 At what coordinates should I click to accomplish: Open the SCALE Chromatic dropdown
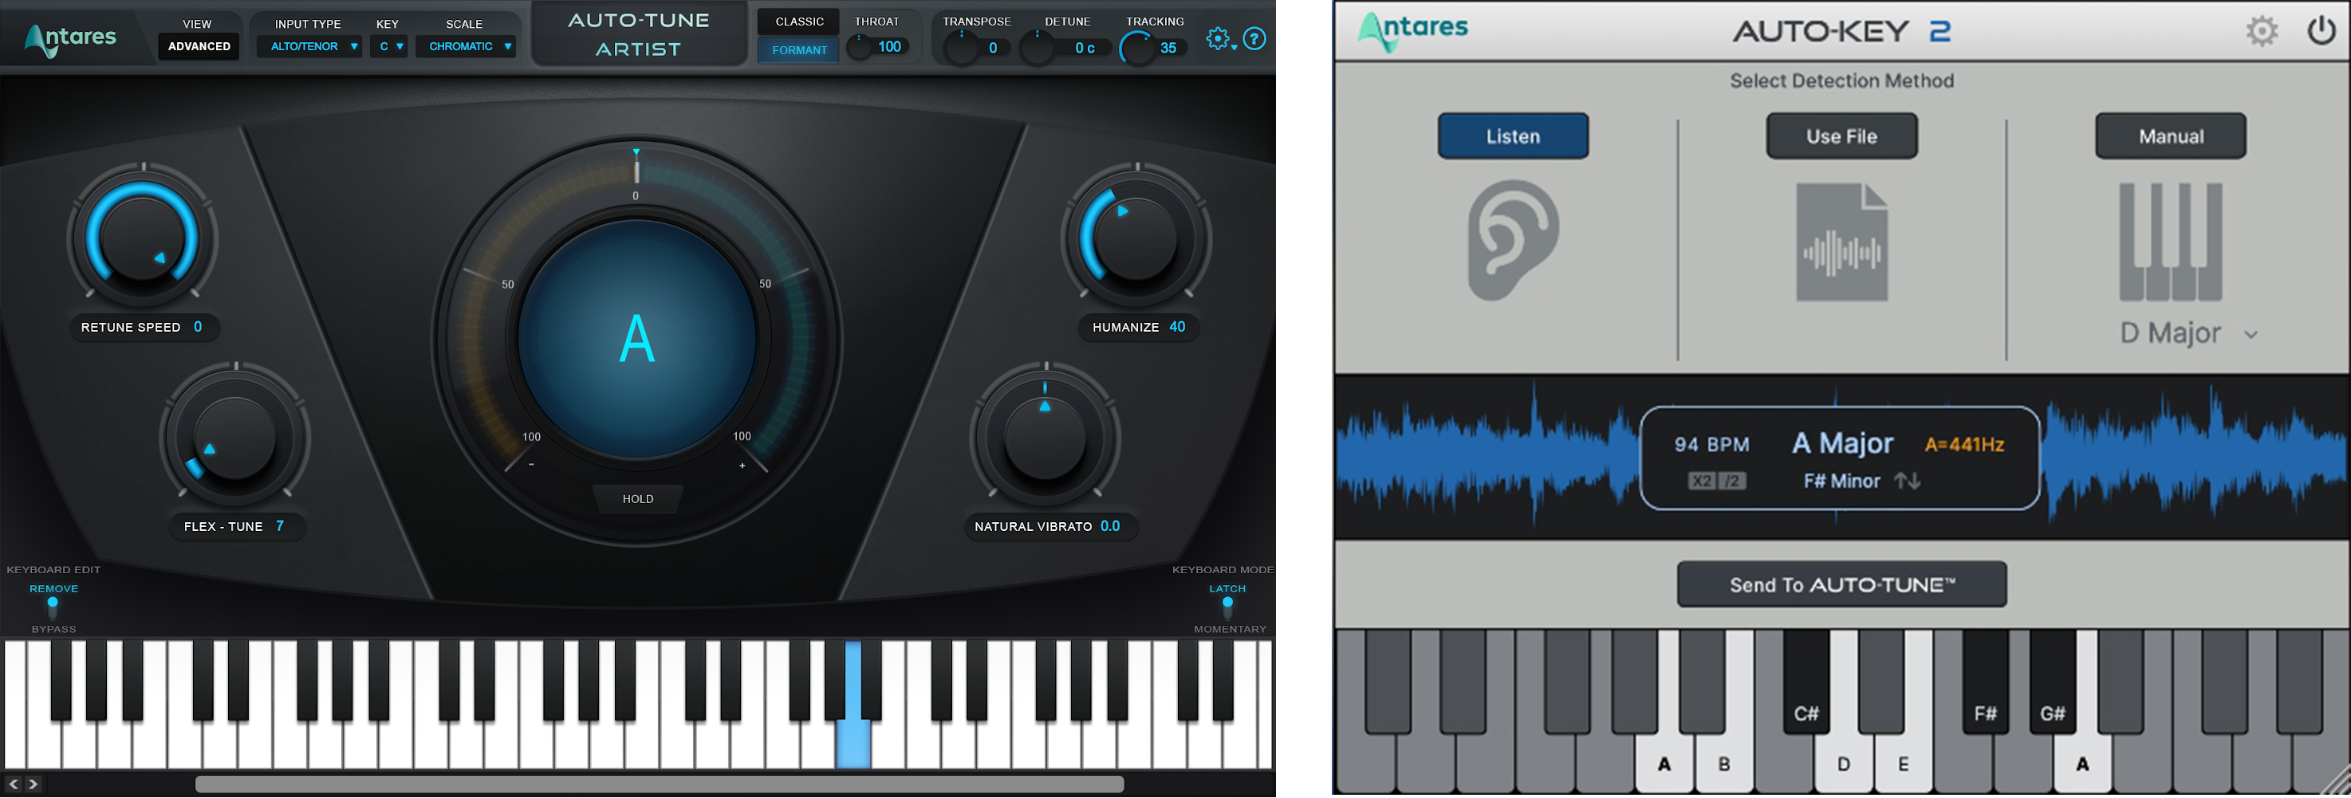(467, 45)
